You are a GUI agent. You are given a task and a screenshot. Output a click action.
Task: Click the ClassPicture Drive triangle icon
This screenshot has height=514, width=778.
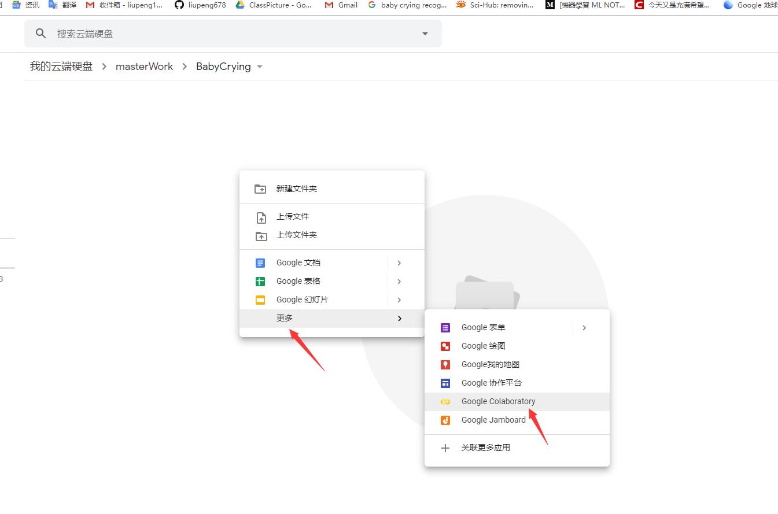click(240, 5)
